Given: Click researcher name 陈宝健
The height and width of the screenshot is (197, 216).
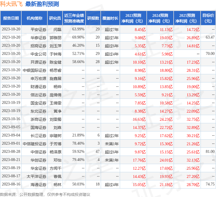Looking at the screenshot, I should 56,62.
